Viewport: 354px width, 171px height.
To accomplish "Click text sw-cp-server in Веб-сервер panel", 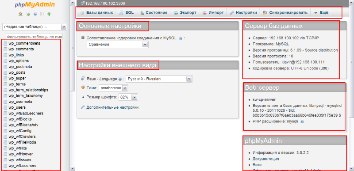I will pos(264,99).
